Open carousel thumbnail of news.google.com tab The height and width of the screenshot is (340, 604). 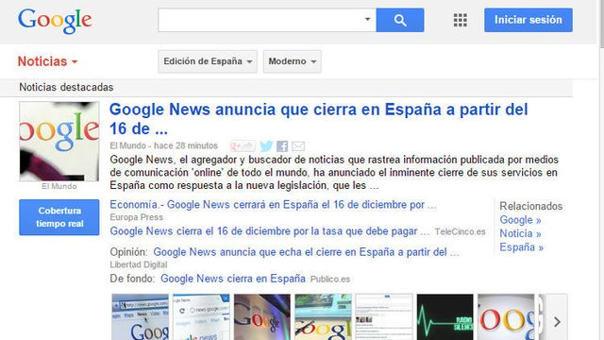(201, 317)
